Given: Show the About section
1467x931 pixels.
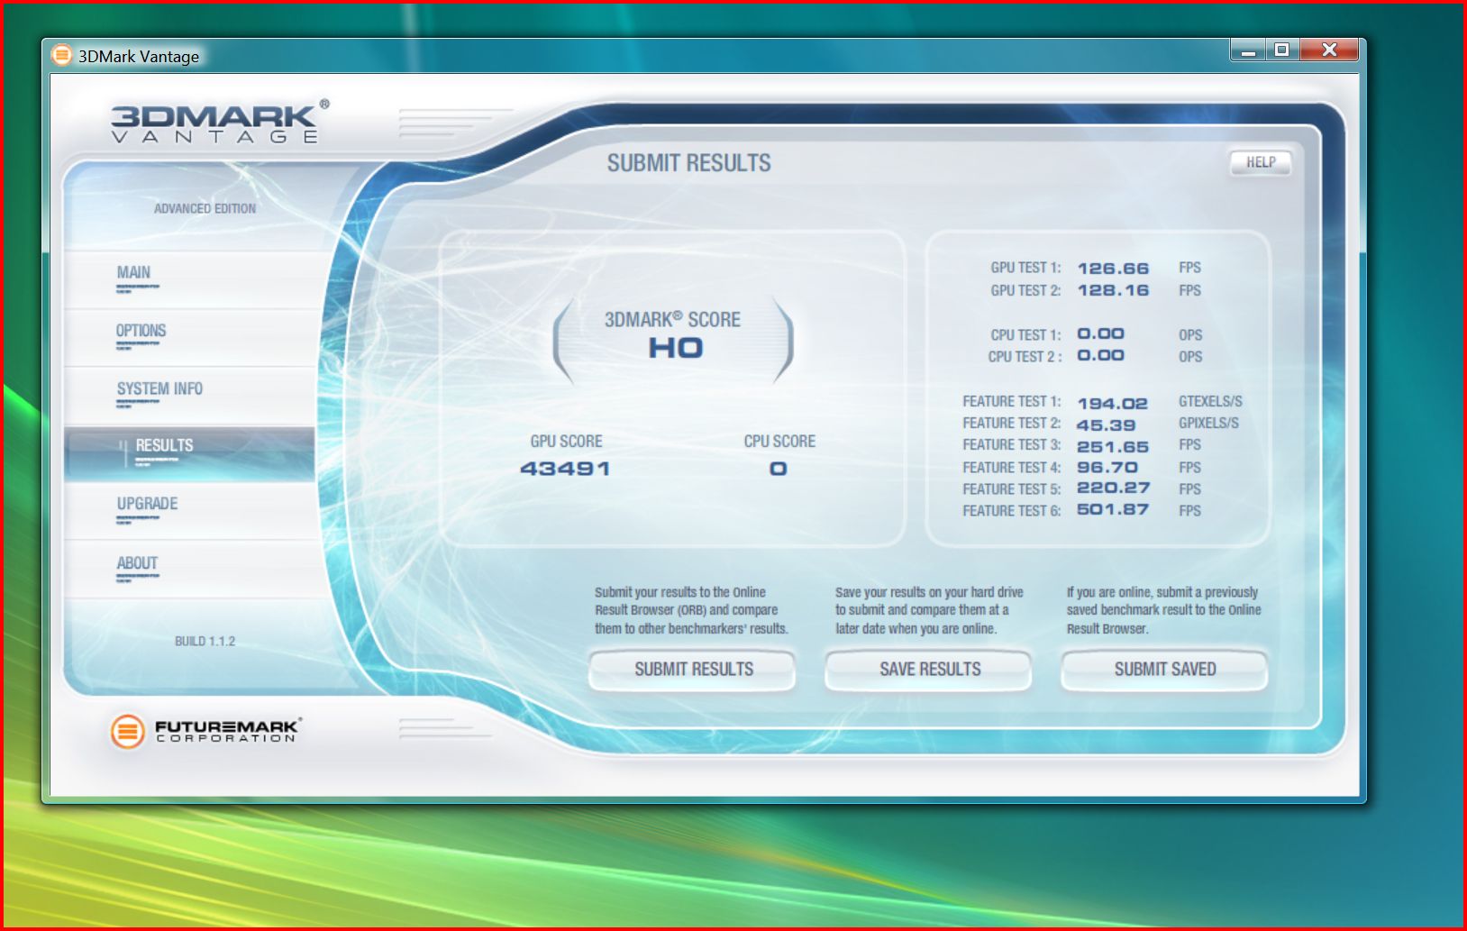Looking at the screenshot, I should point(190,570).
